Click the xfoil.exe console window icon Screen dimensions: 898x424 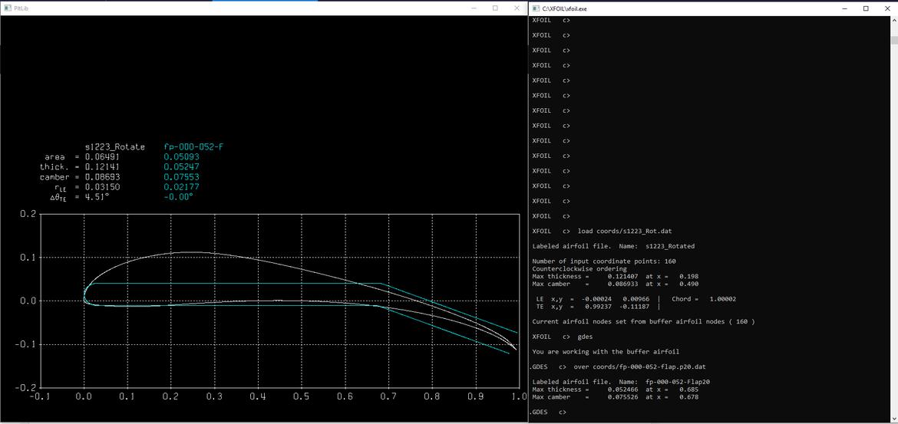click(x=536, y=8)
